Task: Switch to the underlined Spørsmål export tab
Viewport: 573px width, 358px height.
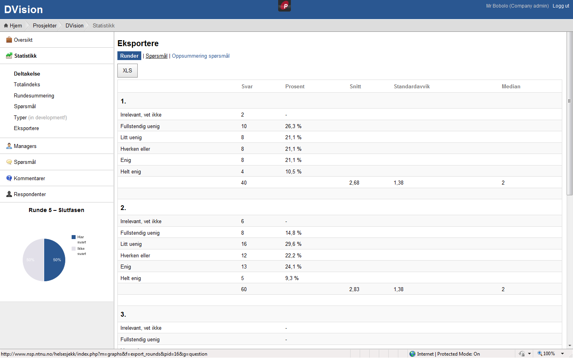Action: [x=156, y=56]
